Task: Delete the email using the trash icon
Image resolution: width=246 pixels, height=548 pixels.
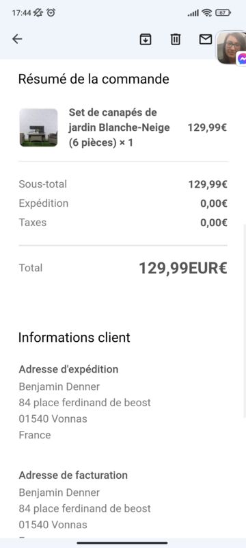Action: pyautogui.click(x=176, y=39)
